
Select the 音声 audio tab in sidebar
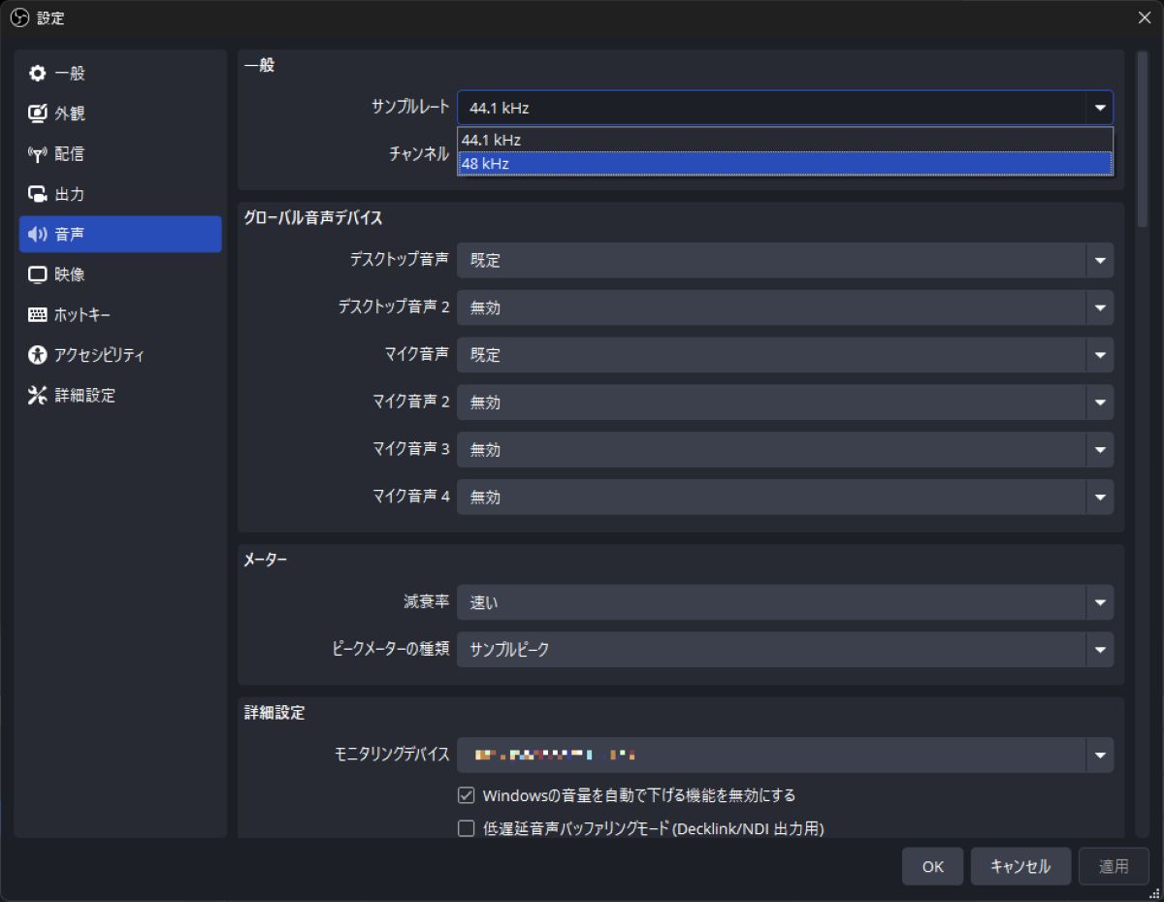pos(120,234)
